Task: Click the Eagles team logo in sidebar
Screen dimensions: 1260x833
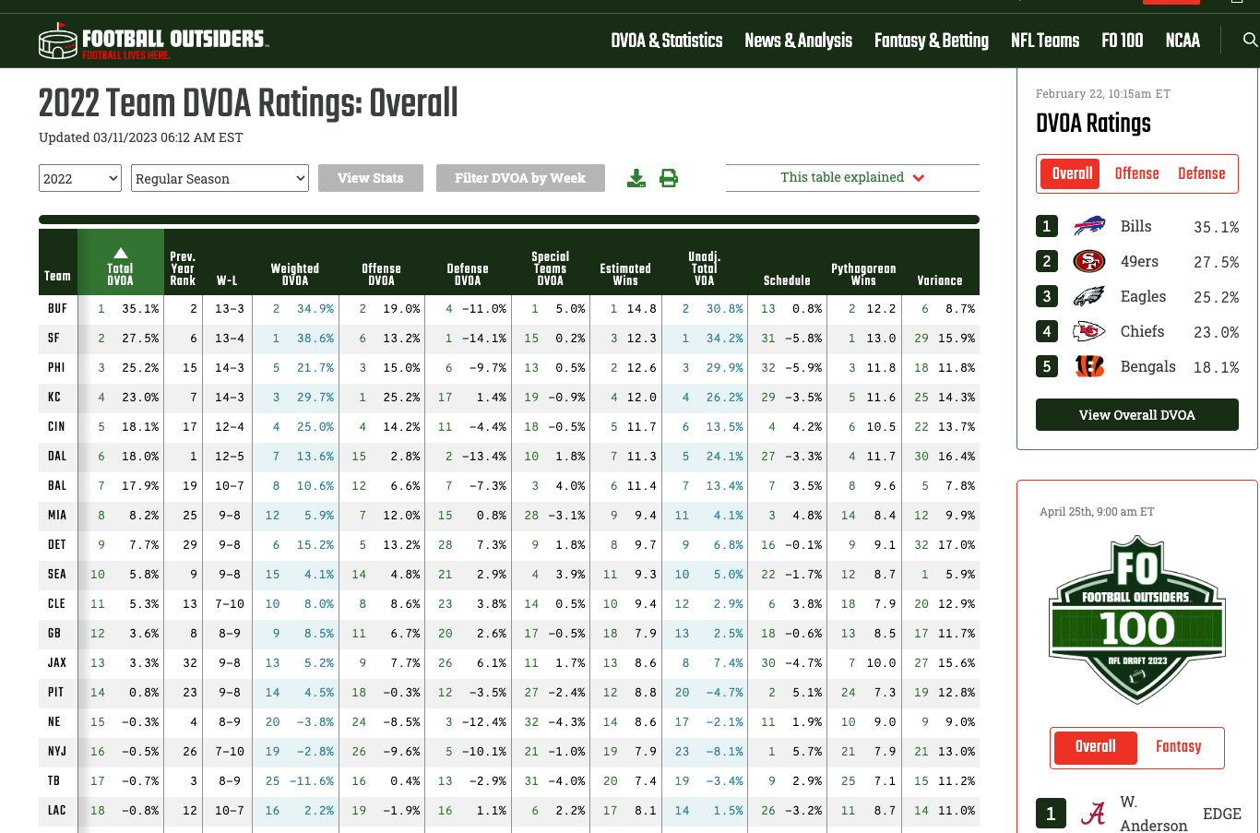Action: (x=1089, y=296)
